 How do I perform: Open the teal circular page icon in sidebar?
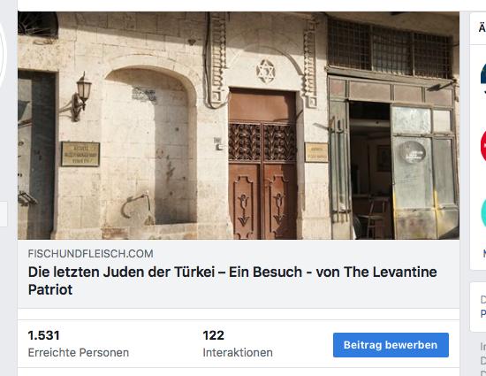483,213
